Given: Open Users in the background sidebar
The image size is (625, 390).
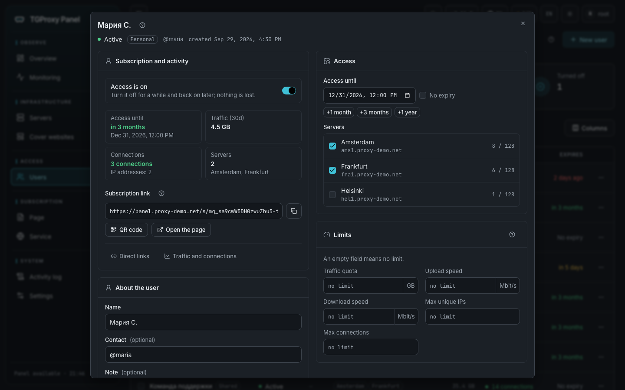Looking at the screenshot, I should (50, 177).
